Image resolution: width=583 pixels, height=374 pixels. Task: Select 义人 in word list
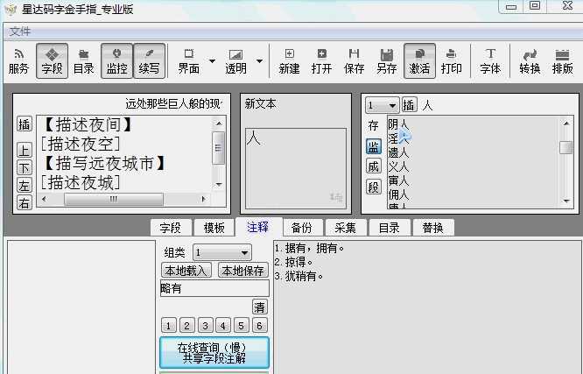point(398,166)
